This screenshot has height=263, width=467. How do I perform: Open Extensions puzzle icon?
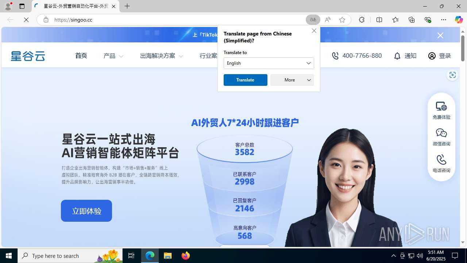[362, 20]
